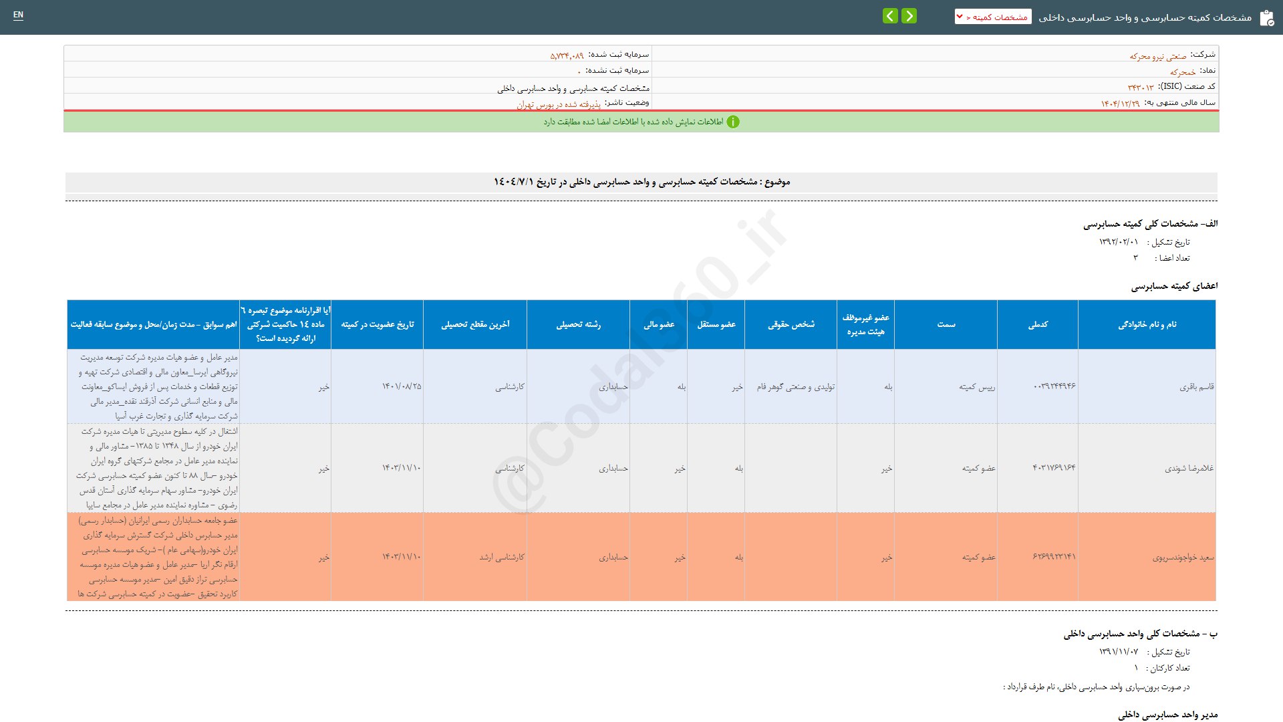Click the left green arrow button
This screenshot has height=722, width=1283.
pos(890,16)
